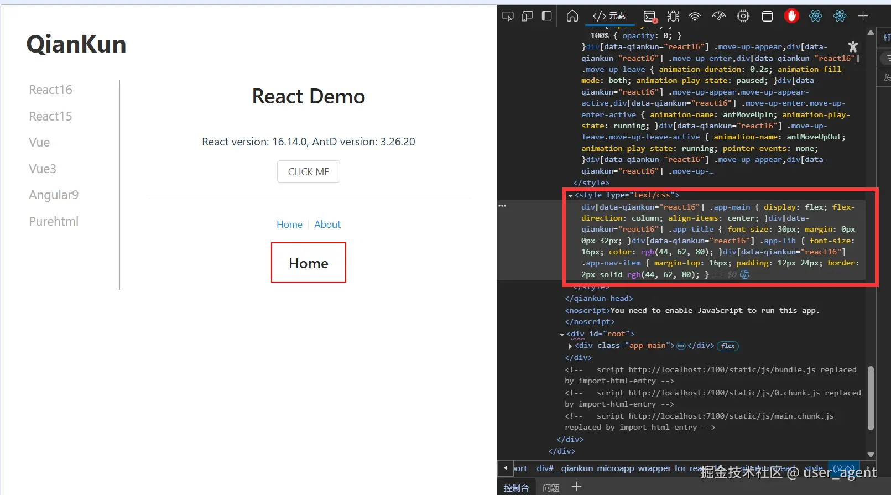Switch to the 控制台 drawer tab
Image resolution: width=891 pixels, height=495 pixels.
click(516, 488)
